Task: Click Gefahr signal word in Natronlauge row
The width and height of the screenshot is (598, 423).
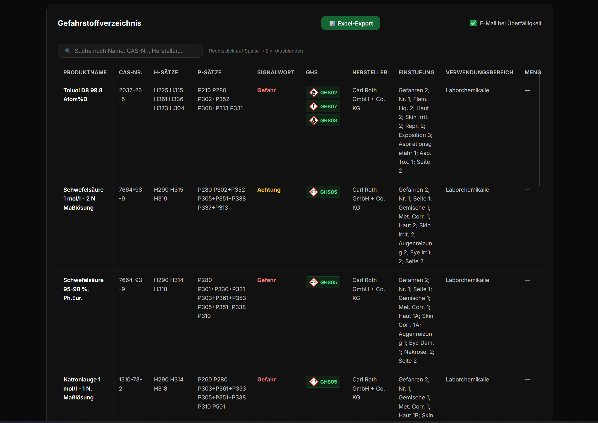Action: 266,380
